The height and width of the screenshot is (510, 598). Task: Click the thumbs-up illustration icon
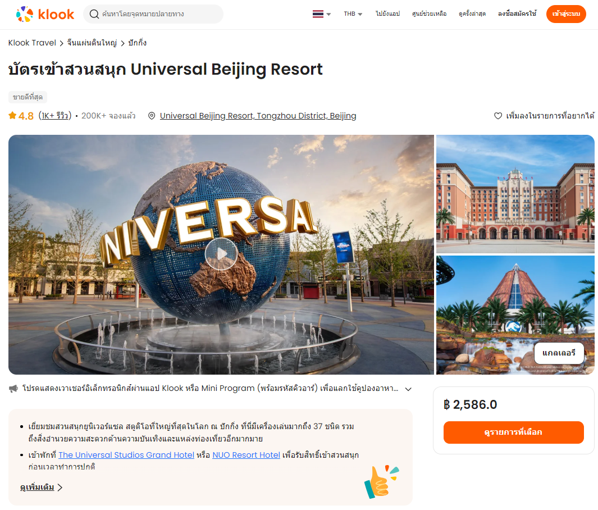(x=381, y=481)
